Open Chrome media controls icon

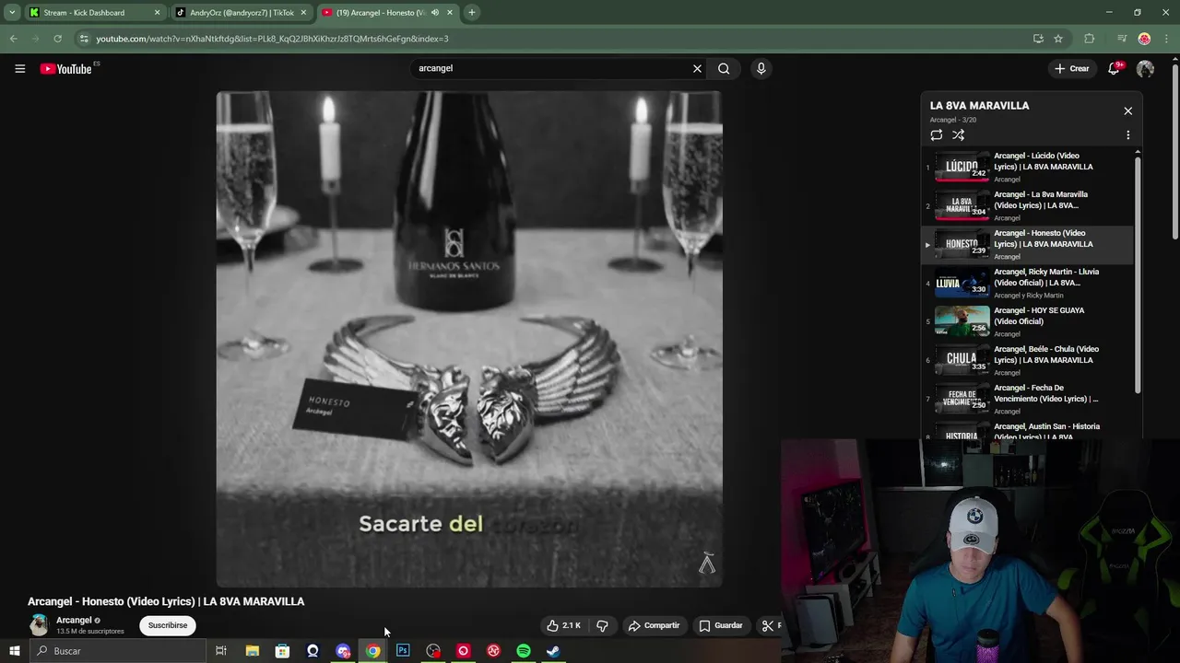pyautogui.click(x=1121, y=39)
